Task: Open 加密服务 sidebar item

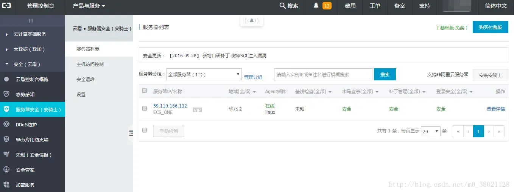Action: click(x=33, y=185)
